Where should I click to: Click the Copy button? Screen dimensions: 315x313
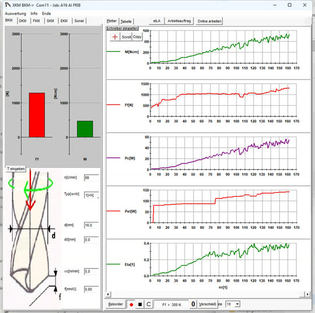137,37
